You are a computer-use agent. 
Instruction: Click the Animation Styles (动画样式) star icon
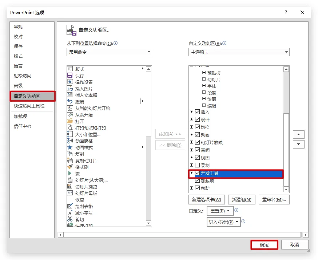click(70, 147)
